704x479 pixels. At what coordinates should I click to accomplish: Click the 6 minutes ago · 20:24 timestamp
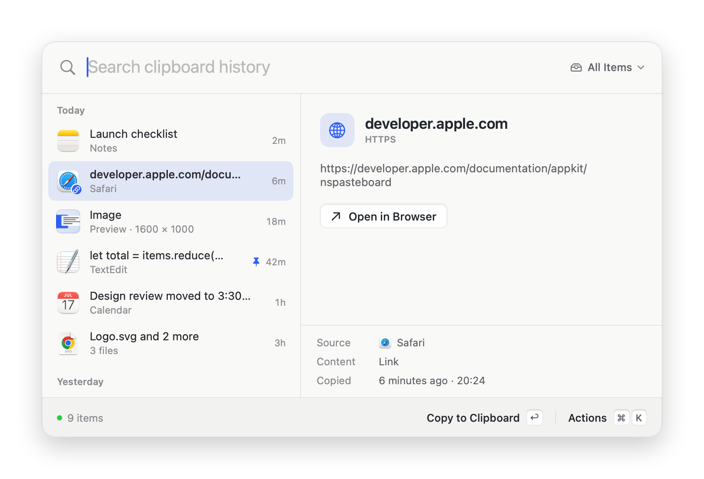(432, 381)
